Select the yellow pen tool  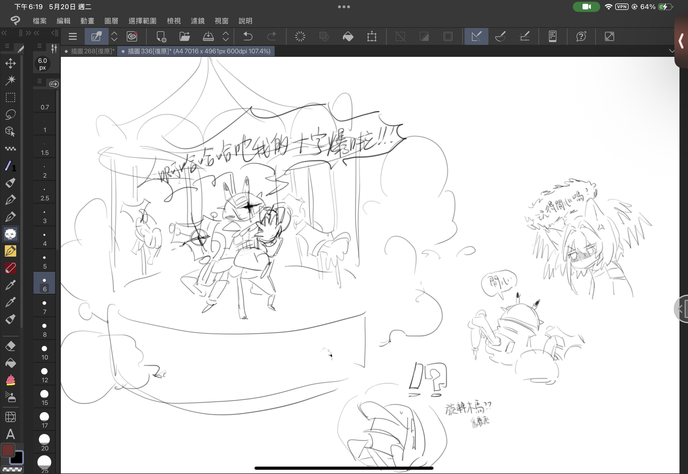pyautogui.click(x=11, y=251)
